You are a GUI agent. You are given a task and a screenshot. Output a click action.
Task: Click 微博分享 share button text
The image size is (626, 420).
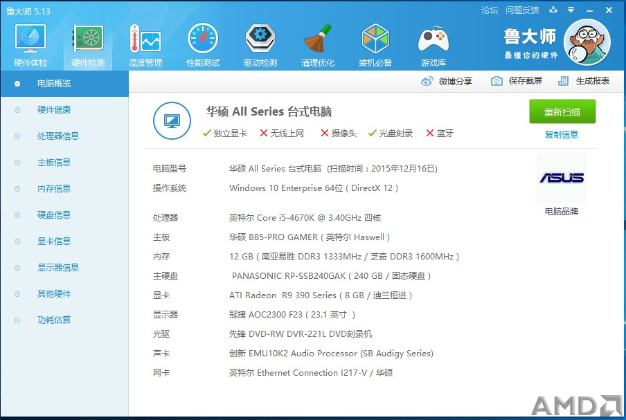456,81
